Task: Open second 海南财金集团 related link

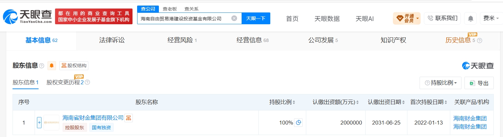Action: coord(470,127)
